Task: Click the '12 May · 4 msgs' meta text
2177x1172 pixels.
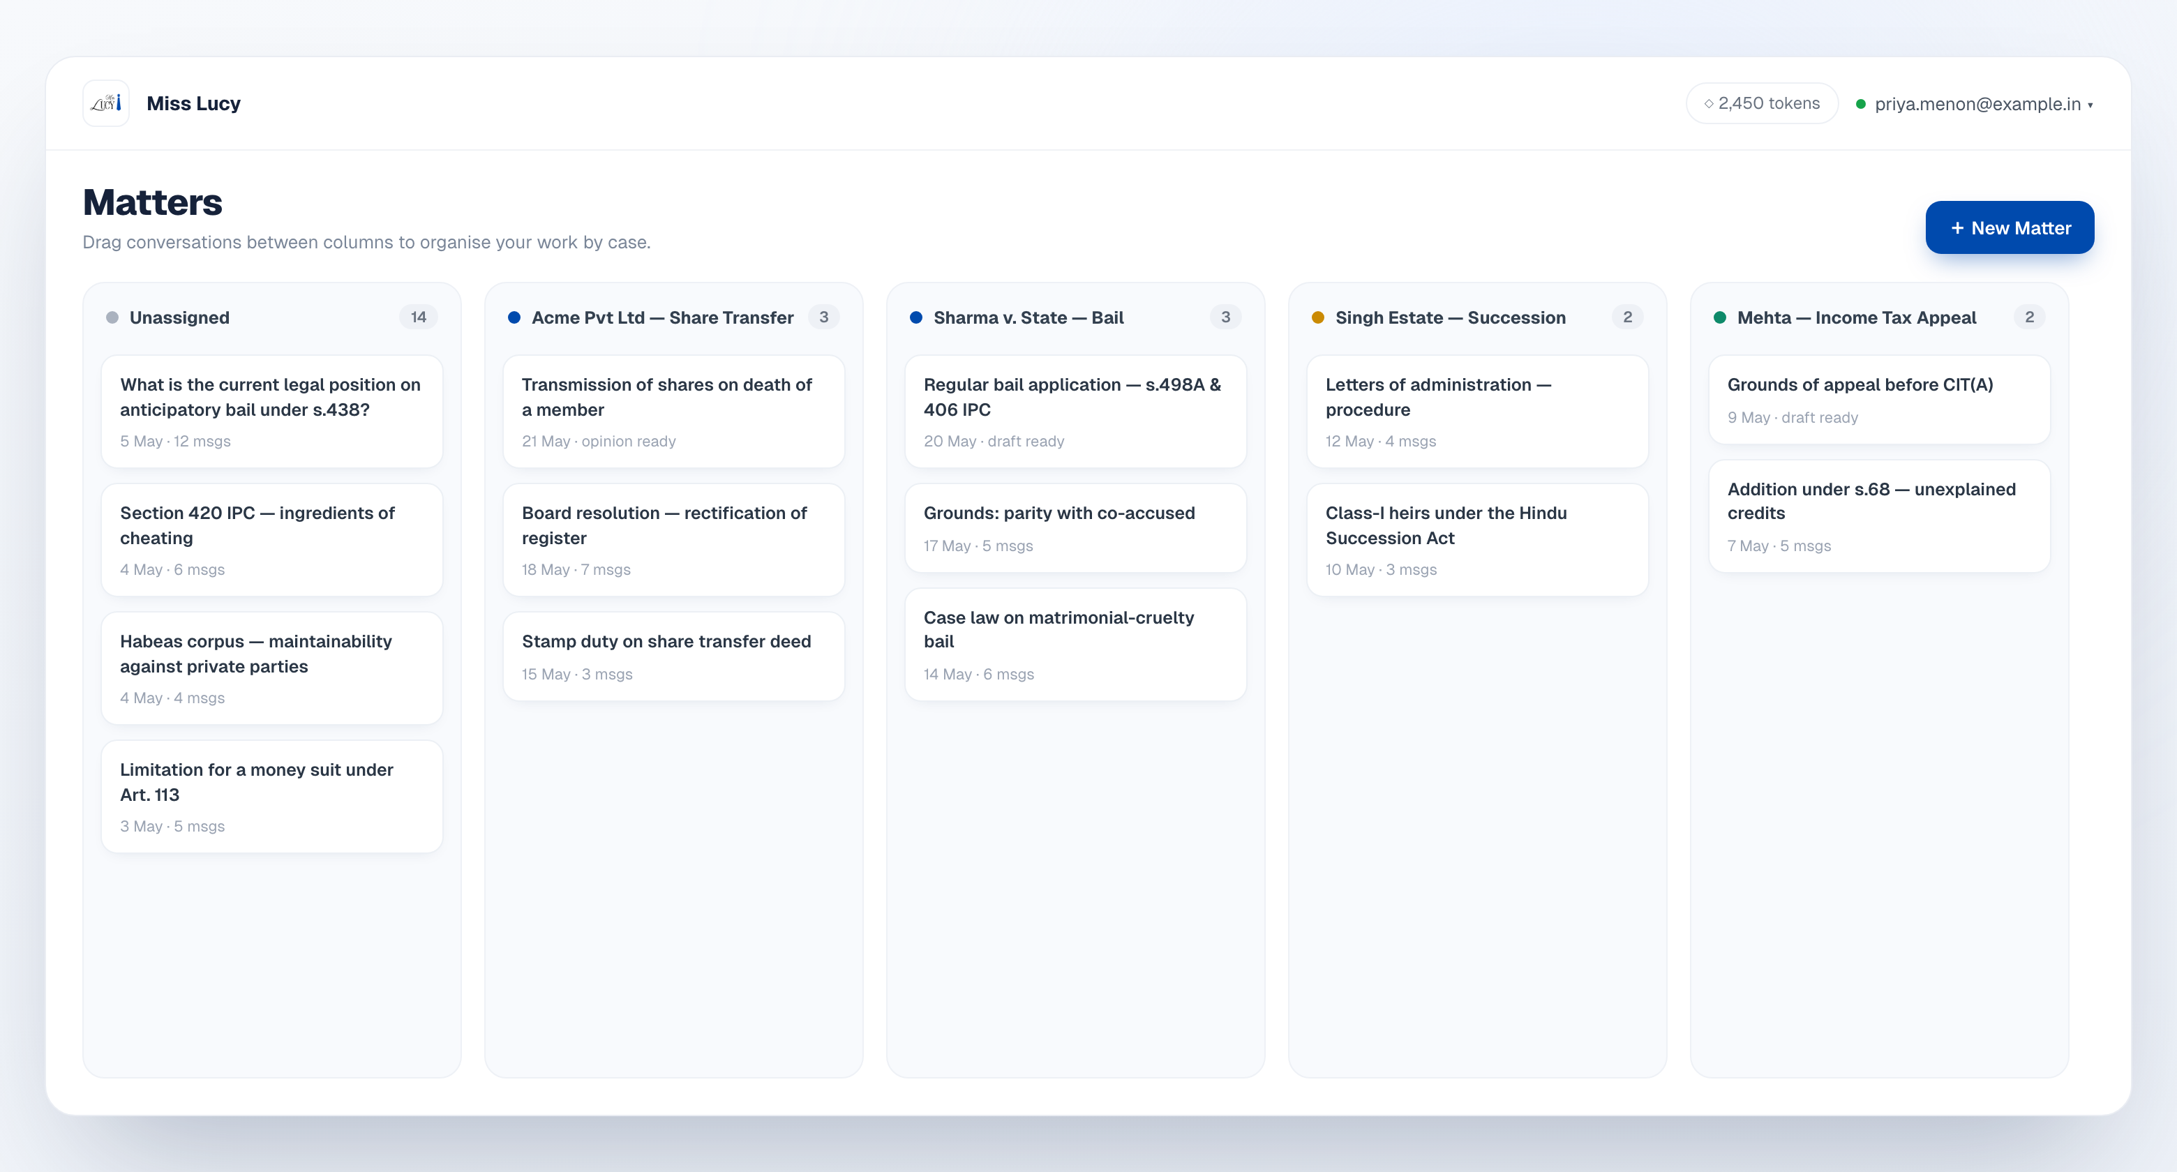Action: [x=1381, y=441]
